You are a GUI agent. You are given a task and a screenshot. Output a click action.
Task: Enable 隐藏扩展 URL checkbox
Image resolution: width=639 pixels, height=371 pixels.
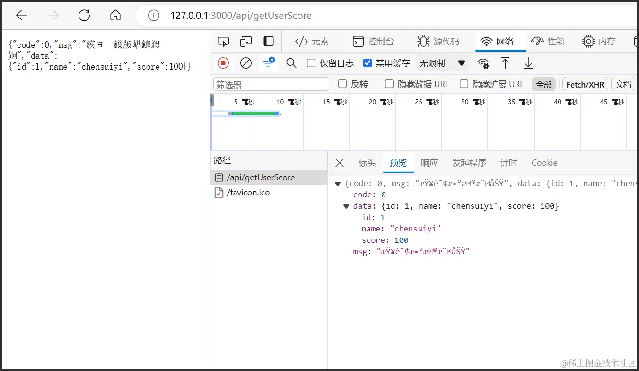point(464,84)
